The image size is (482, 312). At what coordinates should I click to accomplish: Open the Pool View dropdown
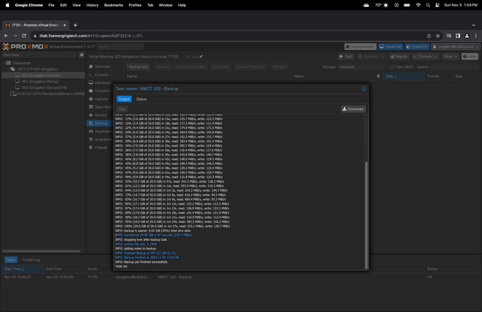pos(39,55)
